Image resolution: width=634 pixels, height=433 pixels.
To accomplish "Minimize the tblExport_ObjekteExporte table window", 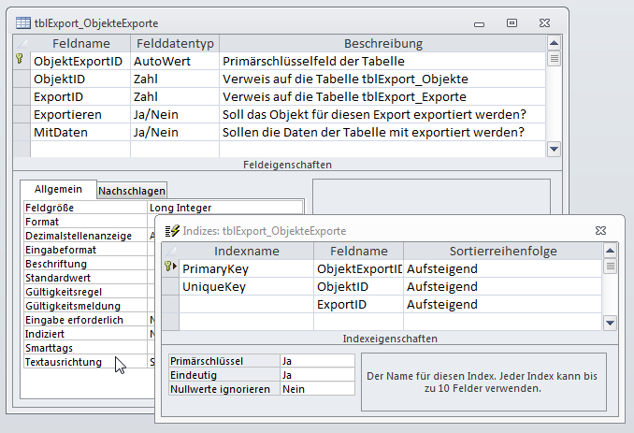I will pyautogui.click(x=479, y=24).
